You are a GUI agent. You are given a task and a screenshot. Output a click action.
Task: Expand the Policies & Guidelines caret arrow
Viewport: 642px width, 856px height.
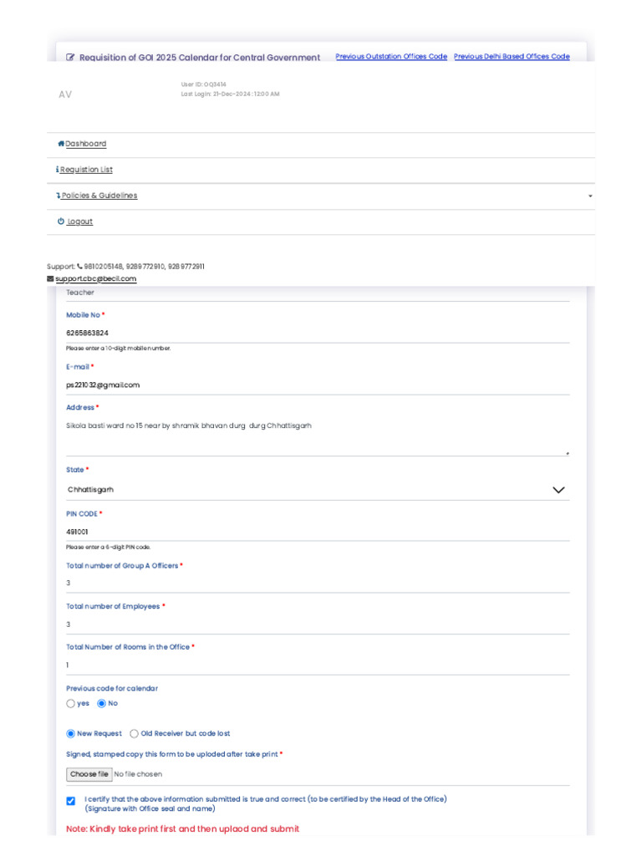pyautogui.click(x=590, y=196)
